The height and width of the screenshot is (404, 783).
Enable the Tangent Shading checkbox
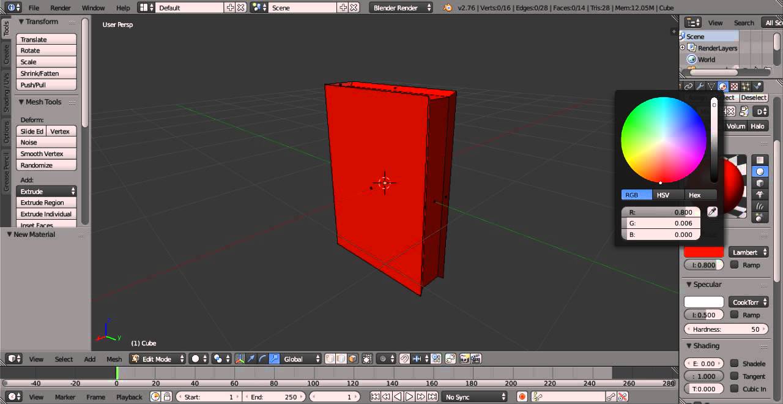(x=734, y=376)
